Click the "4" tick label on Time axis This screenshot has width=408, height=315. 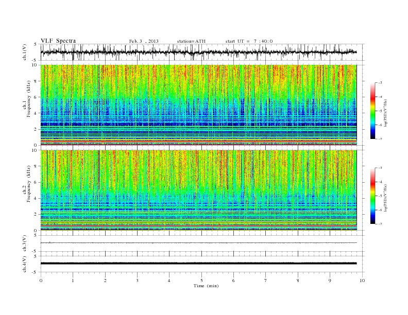(169, 281)
